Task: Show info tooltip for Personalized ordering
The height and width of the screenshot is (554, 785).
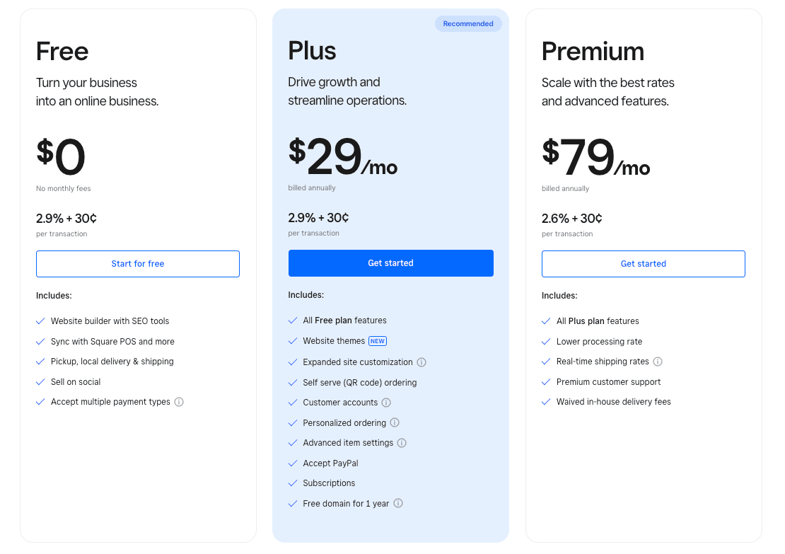Action: click(x=395, y=423)
